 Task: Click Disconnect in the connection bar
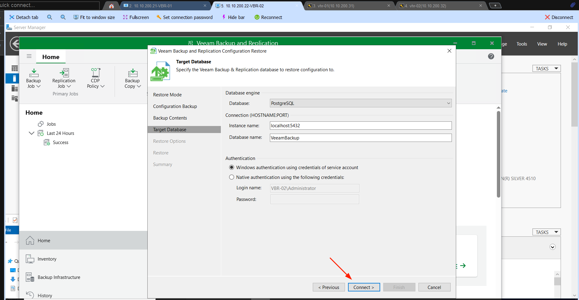[559, 17]
